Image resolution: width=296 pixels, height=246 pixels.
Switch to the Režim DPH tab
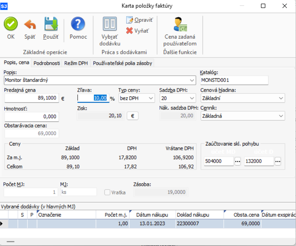click(x=76, y=63)
